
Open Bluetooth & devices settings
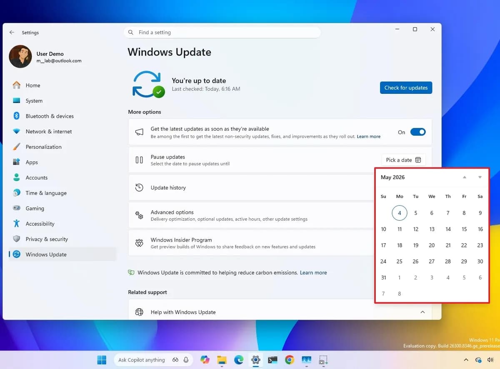[x=62, y=116]
